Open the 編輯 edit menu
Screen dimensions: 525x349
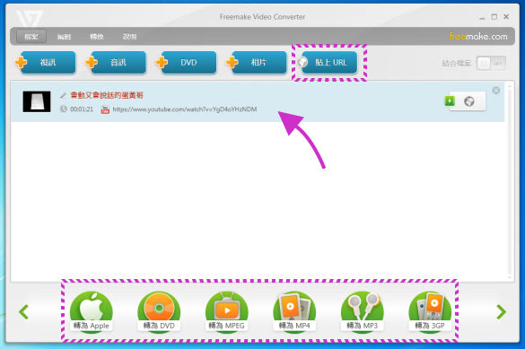coord(64,37)
